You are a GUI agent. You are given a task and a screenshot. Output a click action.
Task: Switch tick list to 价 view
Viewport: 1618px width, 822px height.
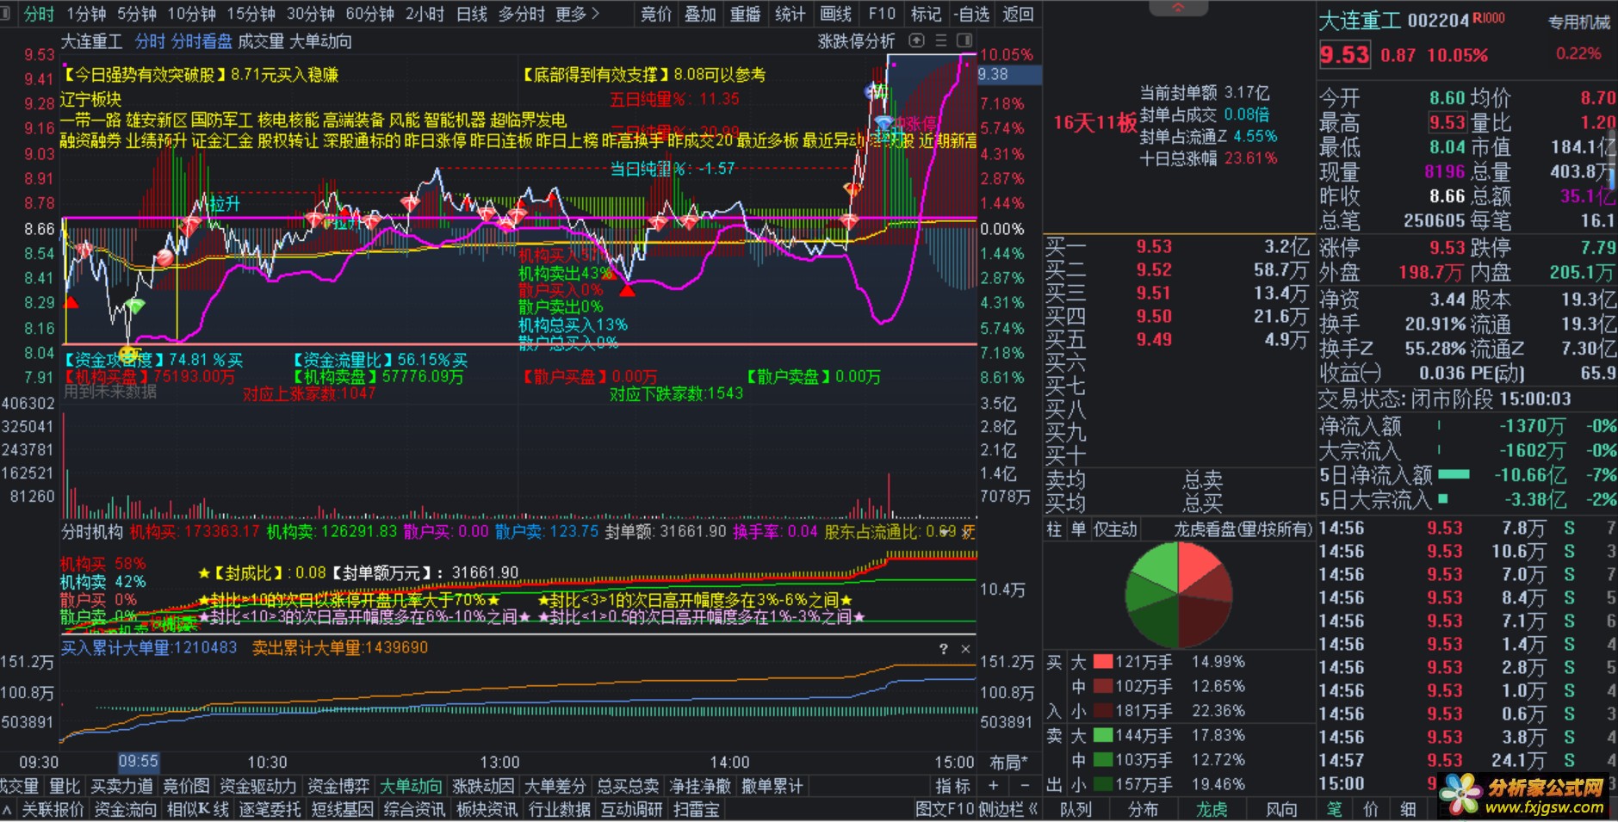(1371, 809)
